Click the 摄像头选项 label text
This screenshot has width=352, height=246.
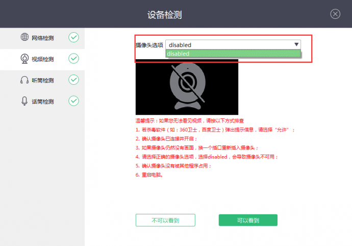pos(149,45)
